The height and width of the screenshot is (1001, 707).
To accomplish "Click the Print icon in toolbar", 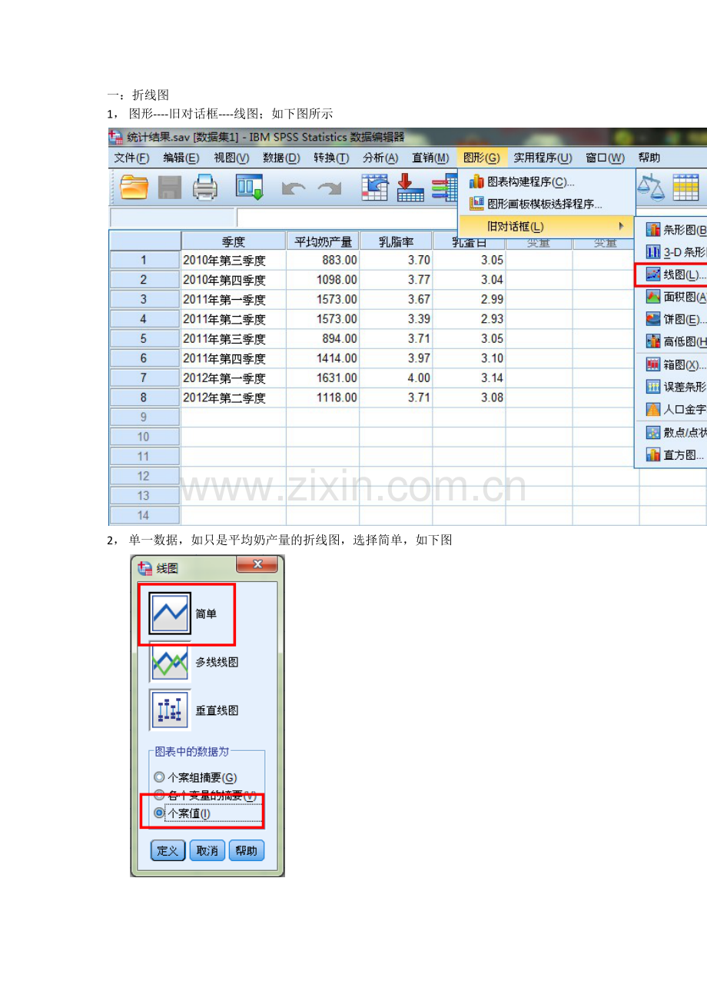I will 205,188.
